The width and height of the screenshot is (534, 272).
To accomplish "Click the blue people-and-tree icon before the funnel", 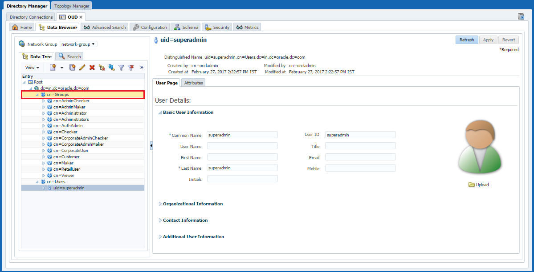I will point(111,67).
